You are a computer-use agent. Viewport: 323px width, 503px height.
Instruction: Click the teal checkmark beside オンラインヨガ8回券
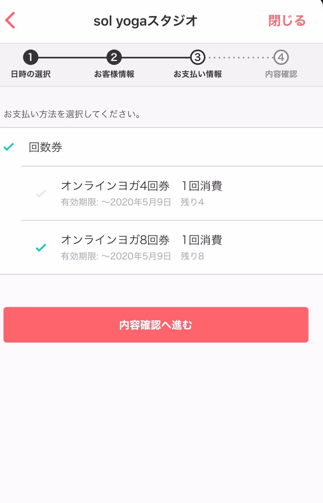tap(41, 247)
